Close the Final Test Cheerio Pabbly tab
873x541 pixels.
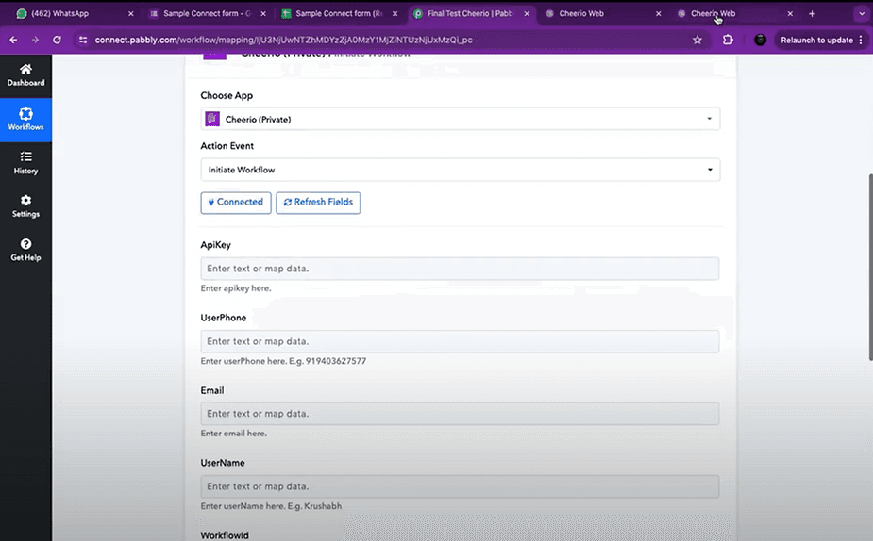(x=527, y=14)
